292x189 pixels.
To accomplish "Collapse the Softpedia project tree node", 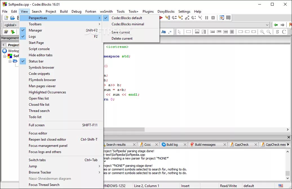I will coord(5,56).
